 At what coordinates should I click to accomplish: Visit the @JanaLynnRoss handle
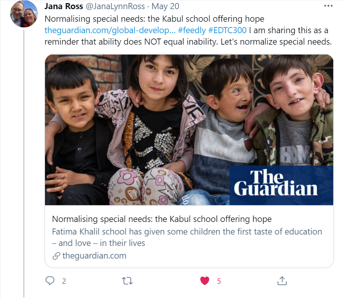(115, 6)
